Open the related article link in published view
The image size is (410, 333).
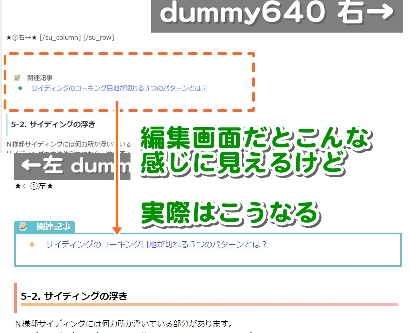coord(157,244)
